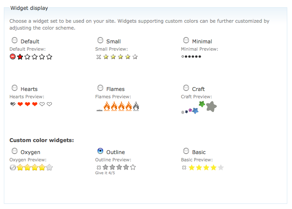Click the red cancel icon in Default preview
This screenshot has width=292, height=209.
(x=12, y=57)
